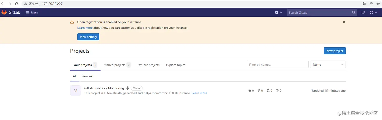Reload the page with browser refresh
Image resolution: width=382 pixels, height=120 pixels.
tap(17, 4)
